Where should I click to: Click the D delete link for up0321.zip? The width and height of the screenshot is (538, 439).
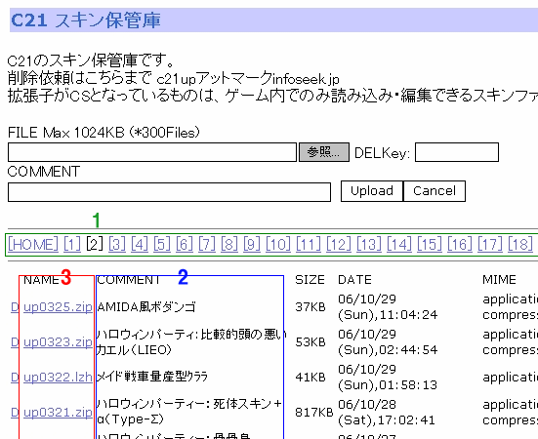click(x=15, y=413)
